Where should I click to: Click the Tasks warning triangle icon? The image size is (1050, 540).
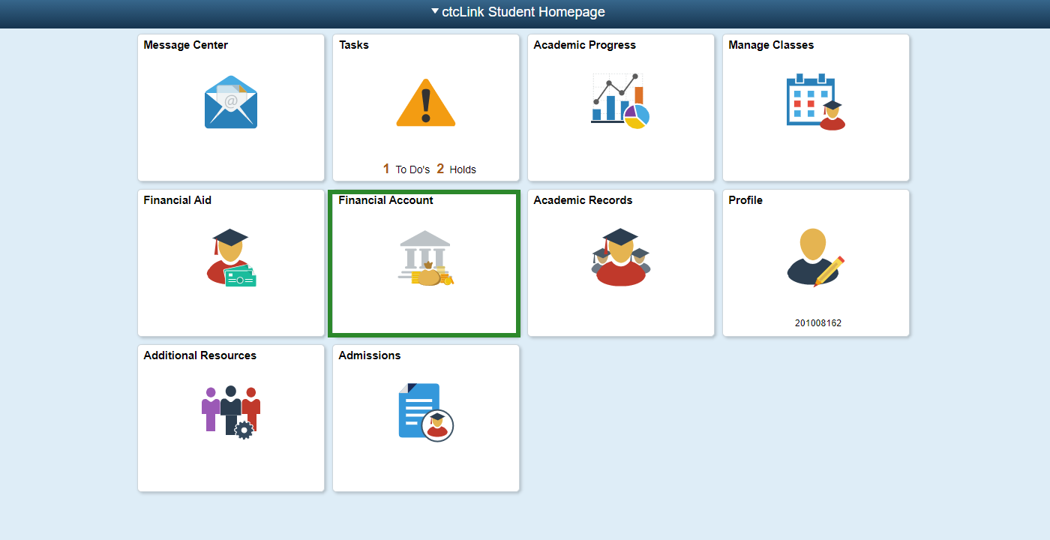coord(426,103)
